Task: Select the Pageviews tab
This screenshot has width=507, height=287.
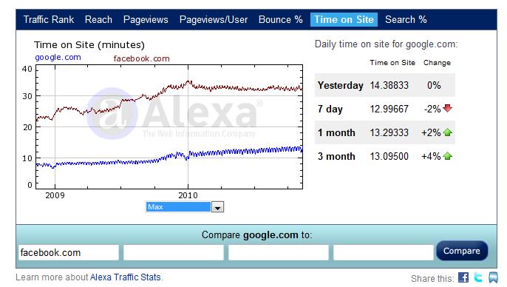Action: point(146,19)
